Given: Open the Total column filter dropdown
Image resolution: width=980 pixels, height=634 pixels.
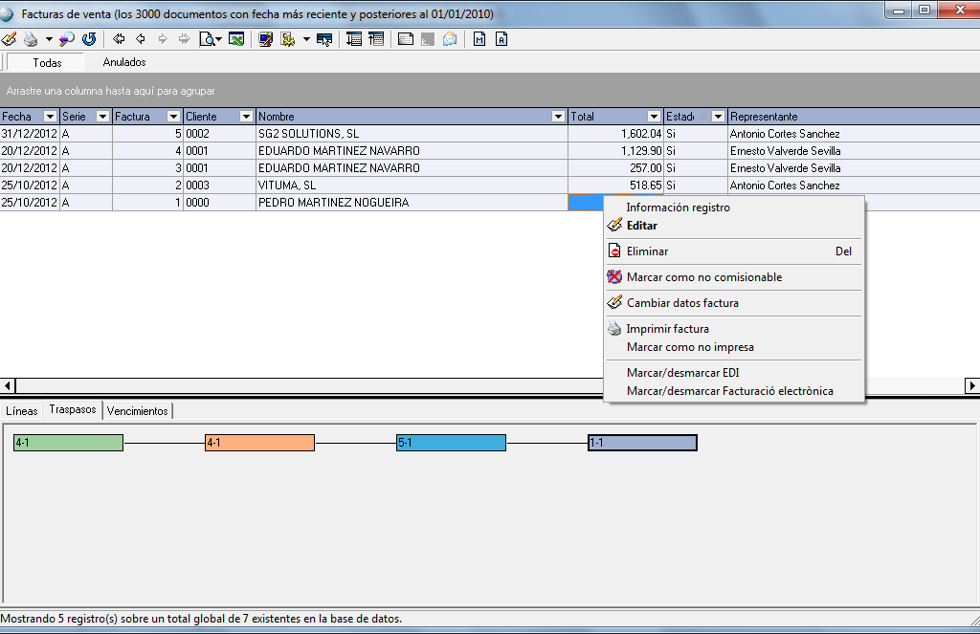Looking at the screenshot, I should click(654, 117).
